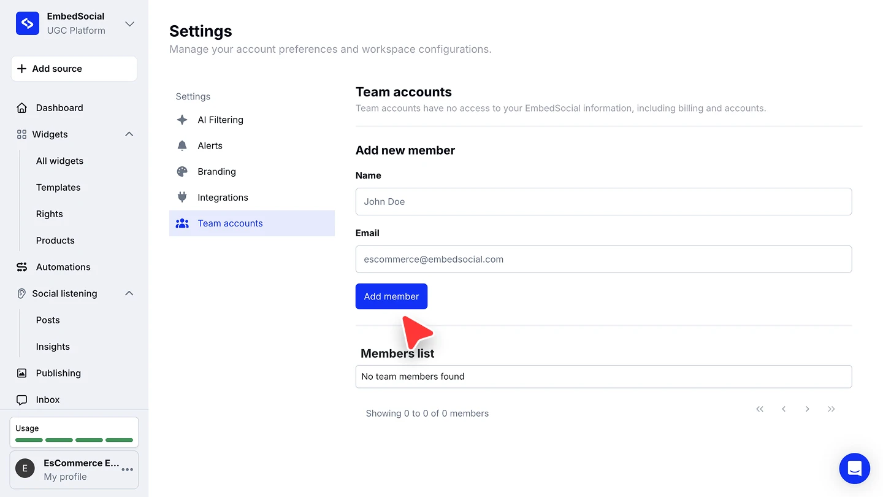Click the Add new member heading
883x497 pixels.
point(405,150)
